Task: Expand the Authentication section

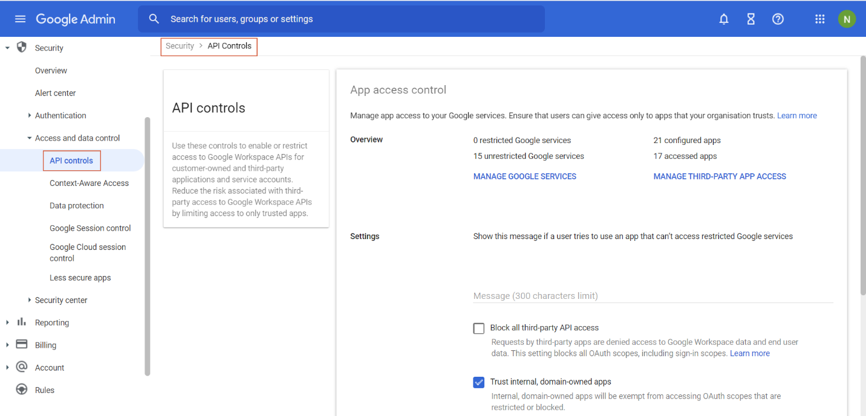Action: click(x=30, y=115)
